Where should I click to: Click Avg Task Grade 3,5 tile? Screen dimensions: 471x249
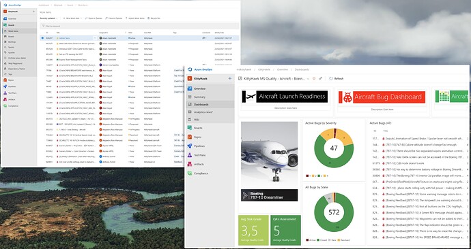point(253,230)
